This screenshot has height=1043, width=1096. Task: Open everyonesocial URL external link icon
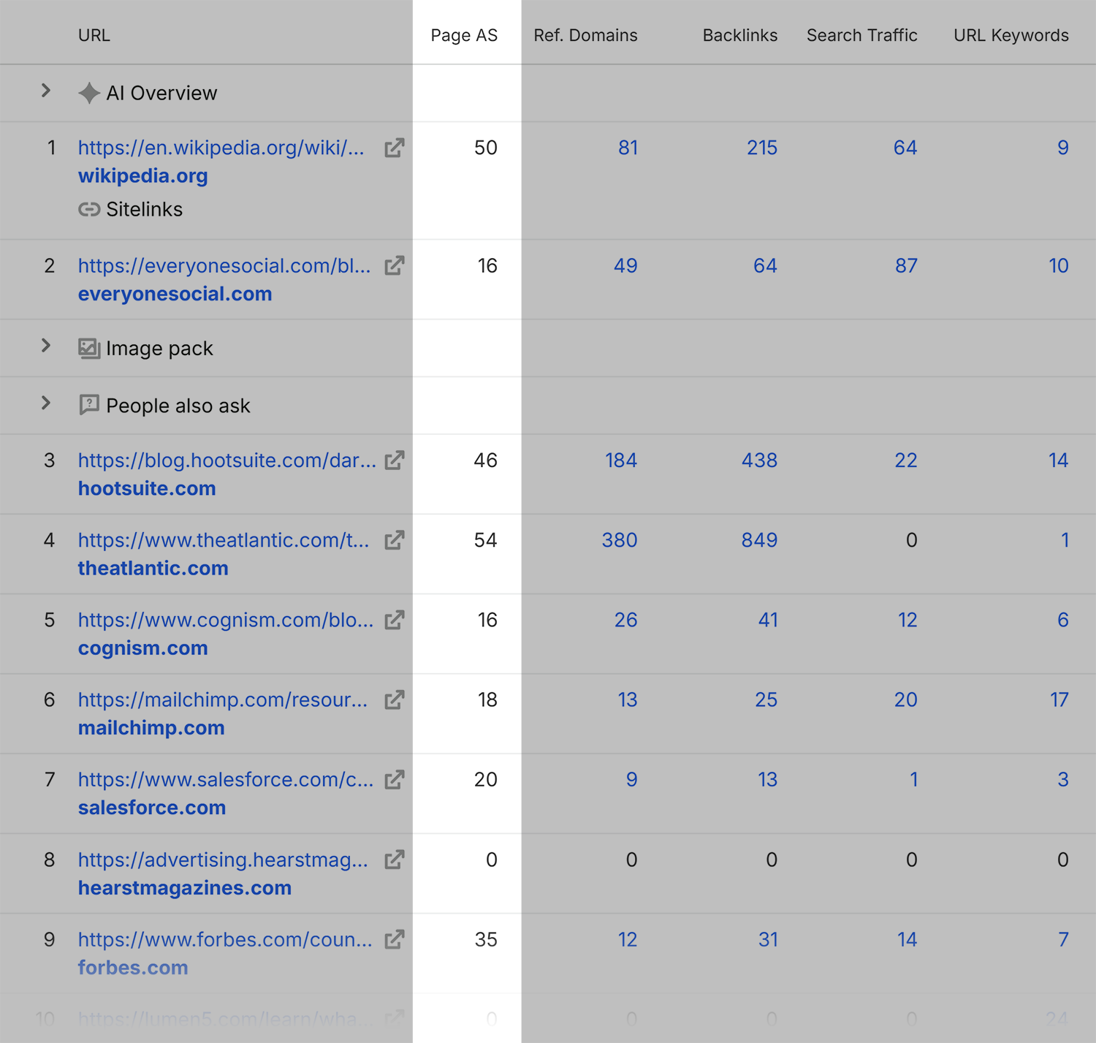click(395, 265)
